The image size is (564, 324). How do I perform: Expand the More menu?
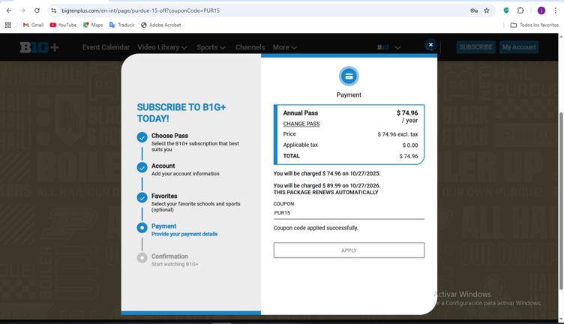[x=284, y=47]
